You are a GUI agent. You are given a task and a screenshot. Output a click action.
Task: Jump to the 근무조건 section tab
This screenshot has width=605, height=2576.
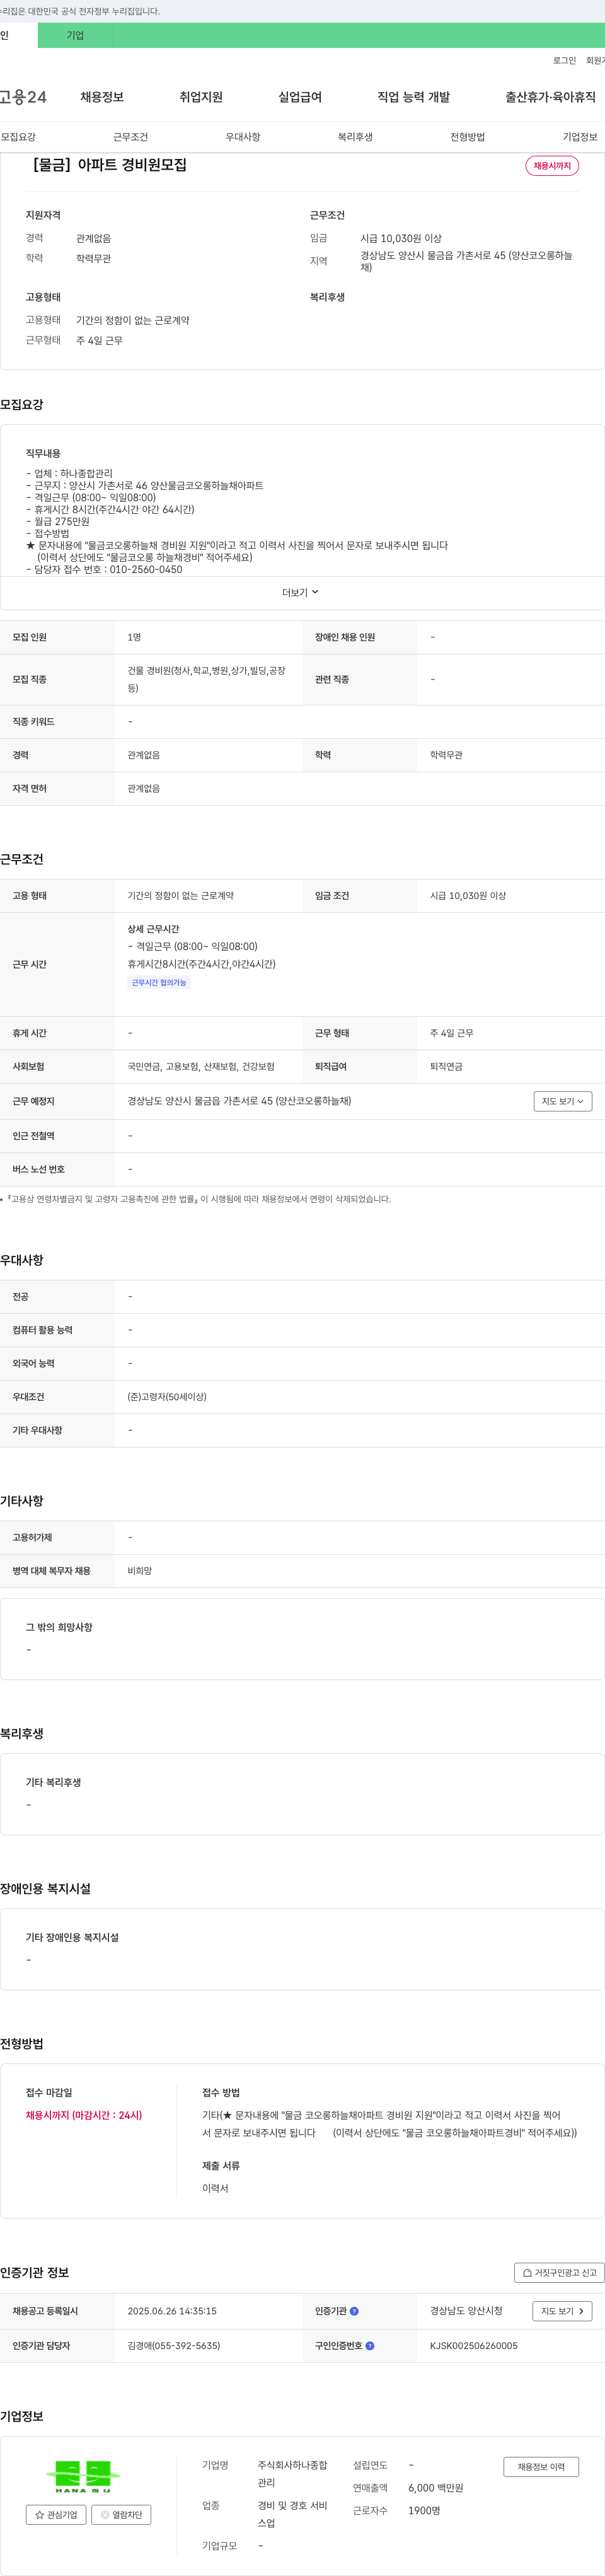click(x=130, y=137)
